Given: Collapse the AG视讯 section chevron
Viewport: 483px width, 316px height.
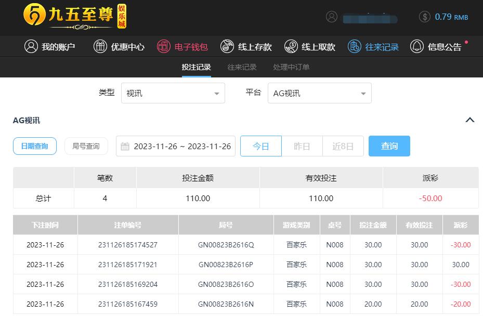Looking at the screenshot, I should click(x=470, y=120).
